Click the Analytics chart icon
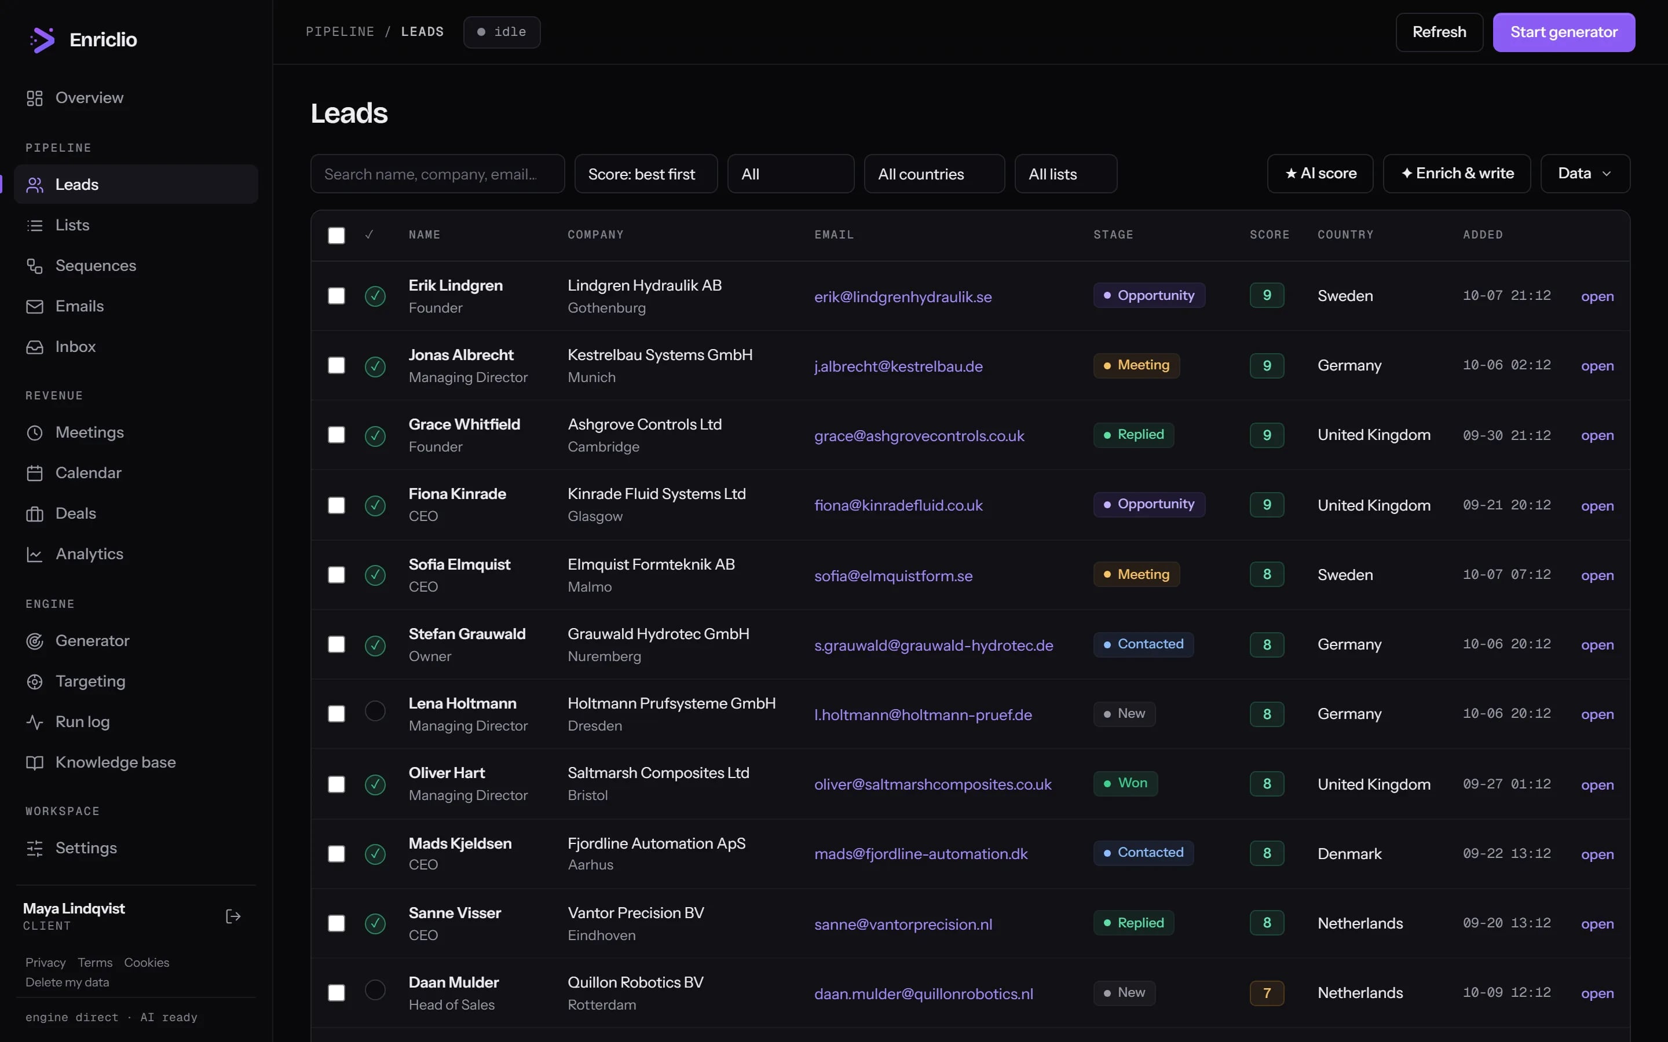The height and width of the screenshot is (1042, 1668). point(35,555)
